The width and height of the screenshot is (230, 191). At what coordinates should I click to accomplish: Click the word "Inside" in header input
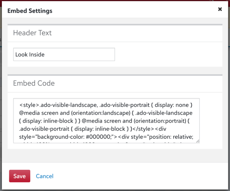coord(37,55)
